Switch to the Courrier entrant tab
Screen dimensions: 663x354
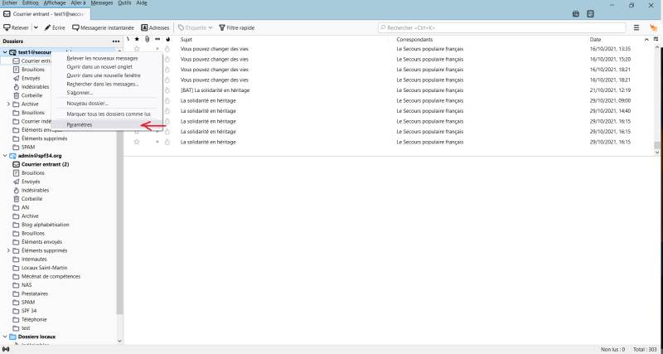[45, 14]
